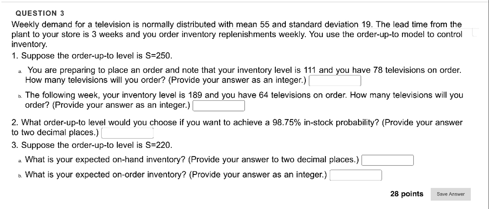This screenshot has height=209, width=489.
Task: Click the answer box for question 1b
Action: [218, 106]
